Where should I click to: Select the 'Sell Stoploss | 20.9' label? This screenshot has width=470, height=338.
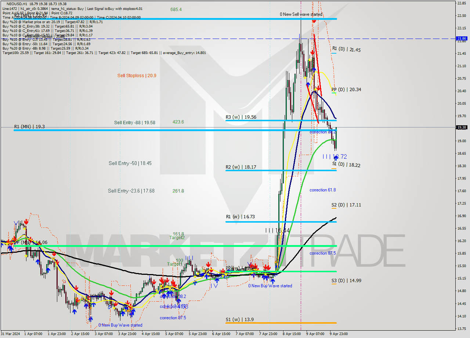[x=137, y=75]
